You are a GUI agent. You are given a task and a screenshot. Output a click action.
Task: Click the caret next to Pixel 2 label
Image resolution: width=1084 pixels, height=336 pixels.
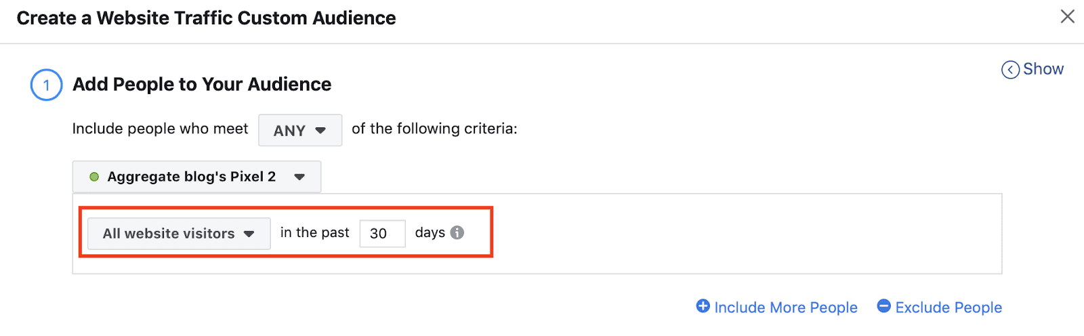click(299, 177)
